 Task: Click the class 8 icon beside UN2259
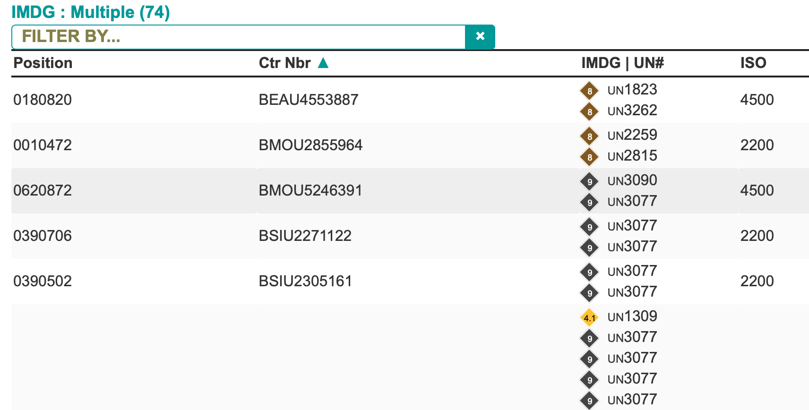pos(589,136)
